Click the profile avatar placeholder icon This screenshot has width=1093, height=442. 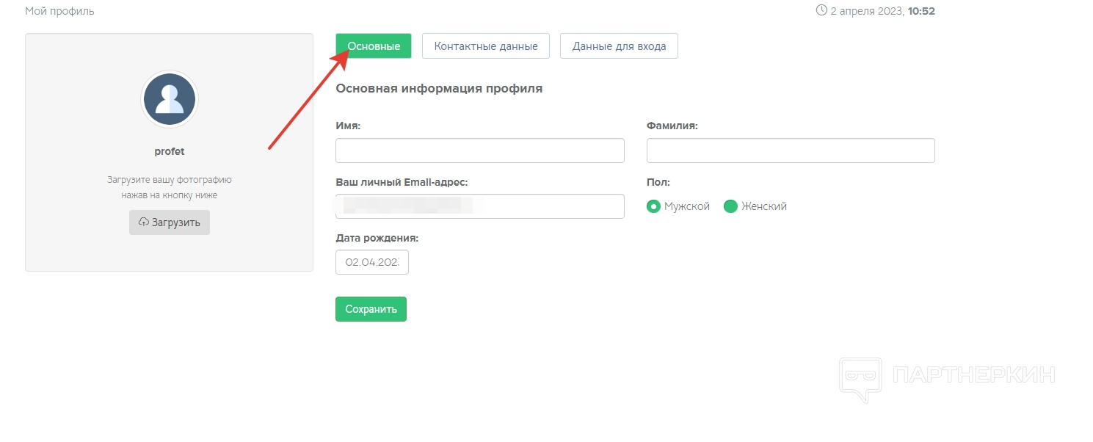click(x=170, y=99)
